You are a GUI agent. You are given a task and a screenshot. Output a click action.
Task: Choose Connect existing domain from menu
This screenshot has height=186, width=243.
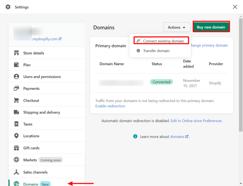(x=163, y=41)
